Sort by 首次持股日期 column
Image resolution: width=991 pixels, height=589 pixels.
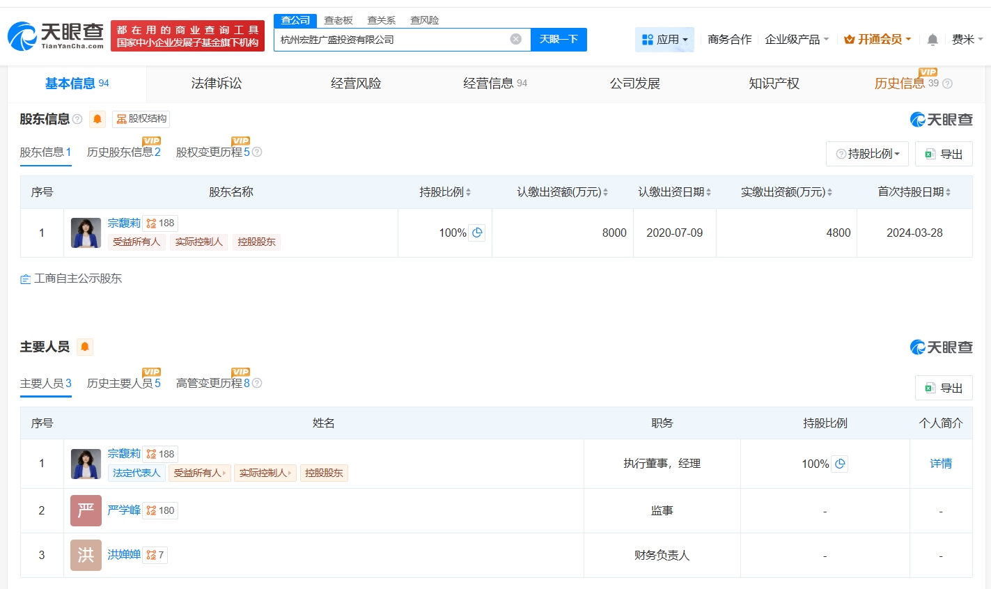[x=914, y=192]
